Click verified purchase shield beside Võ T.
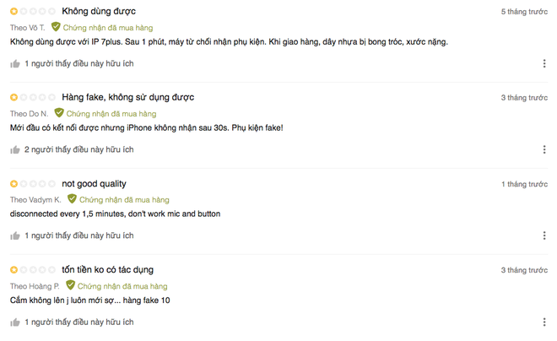The height and width of the screenshot is (341, 557). pos(56,27)
